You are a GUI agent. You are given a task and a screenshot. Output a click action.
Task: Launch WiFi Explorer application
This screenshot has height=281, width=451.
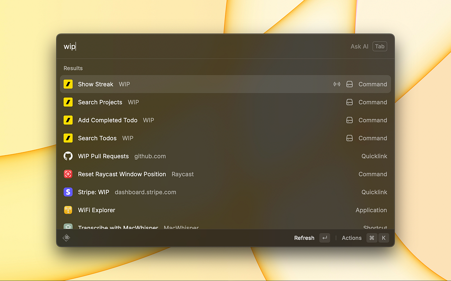coord(225,210)
